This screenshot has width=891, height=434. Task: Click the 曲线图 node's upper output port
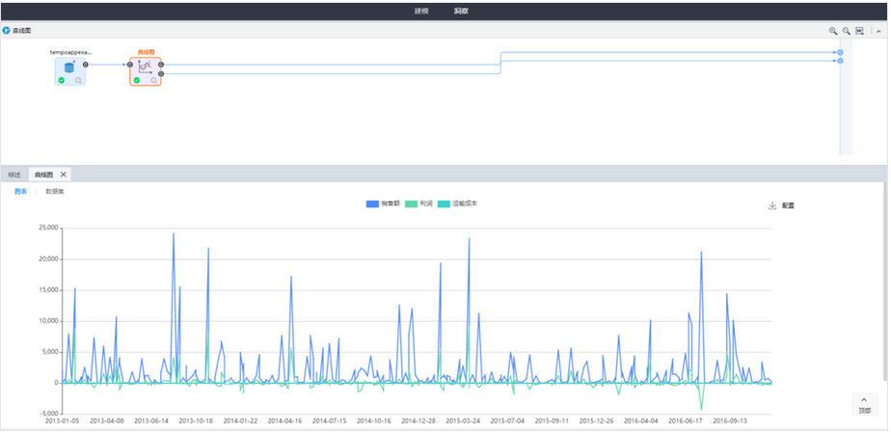tap(161, 65)
